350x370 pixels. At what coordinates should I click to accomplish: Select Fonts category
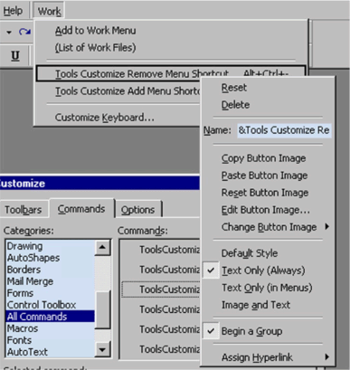[x=50, y=340]
